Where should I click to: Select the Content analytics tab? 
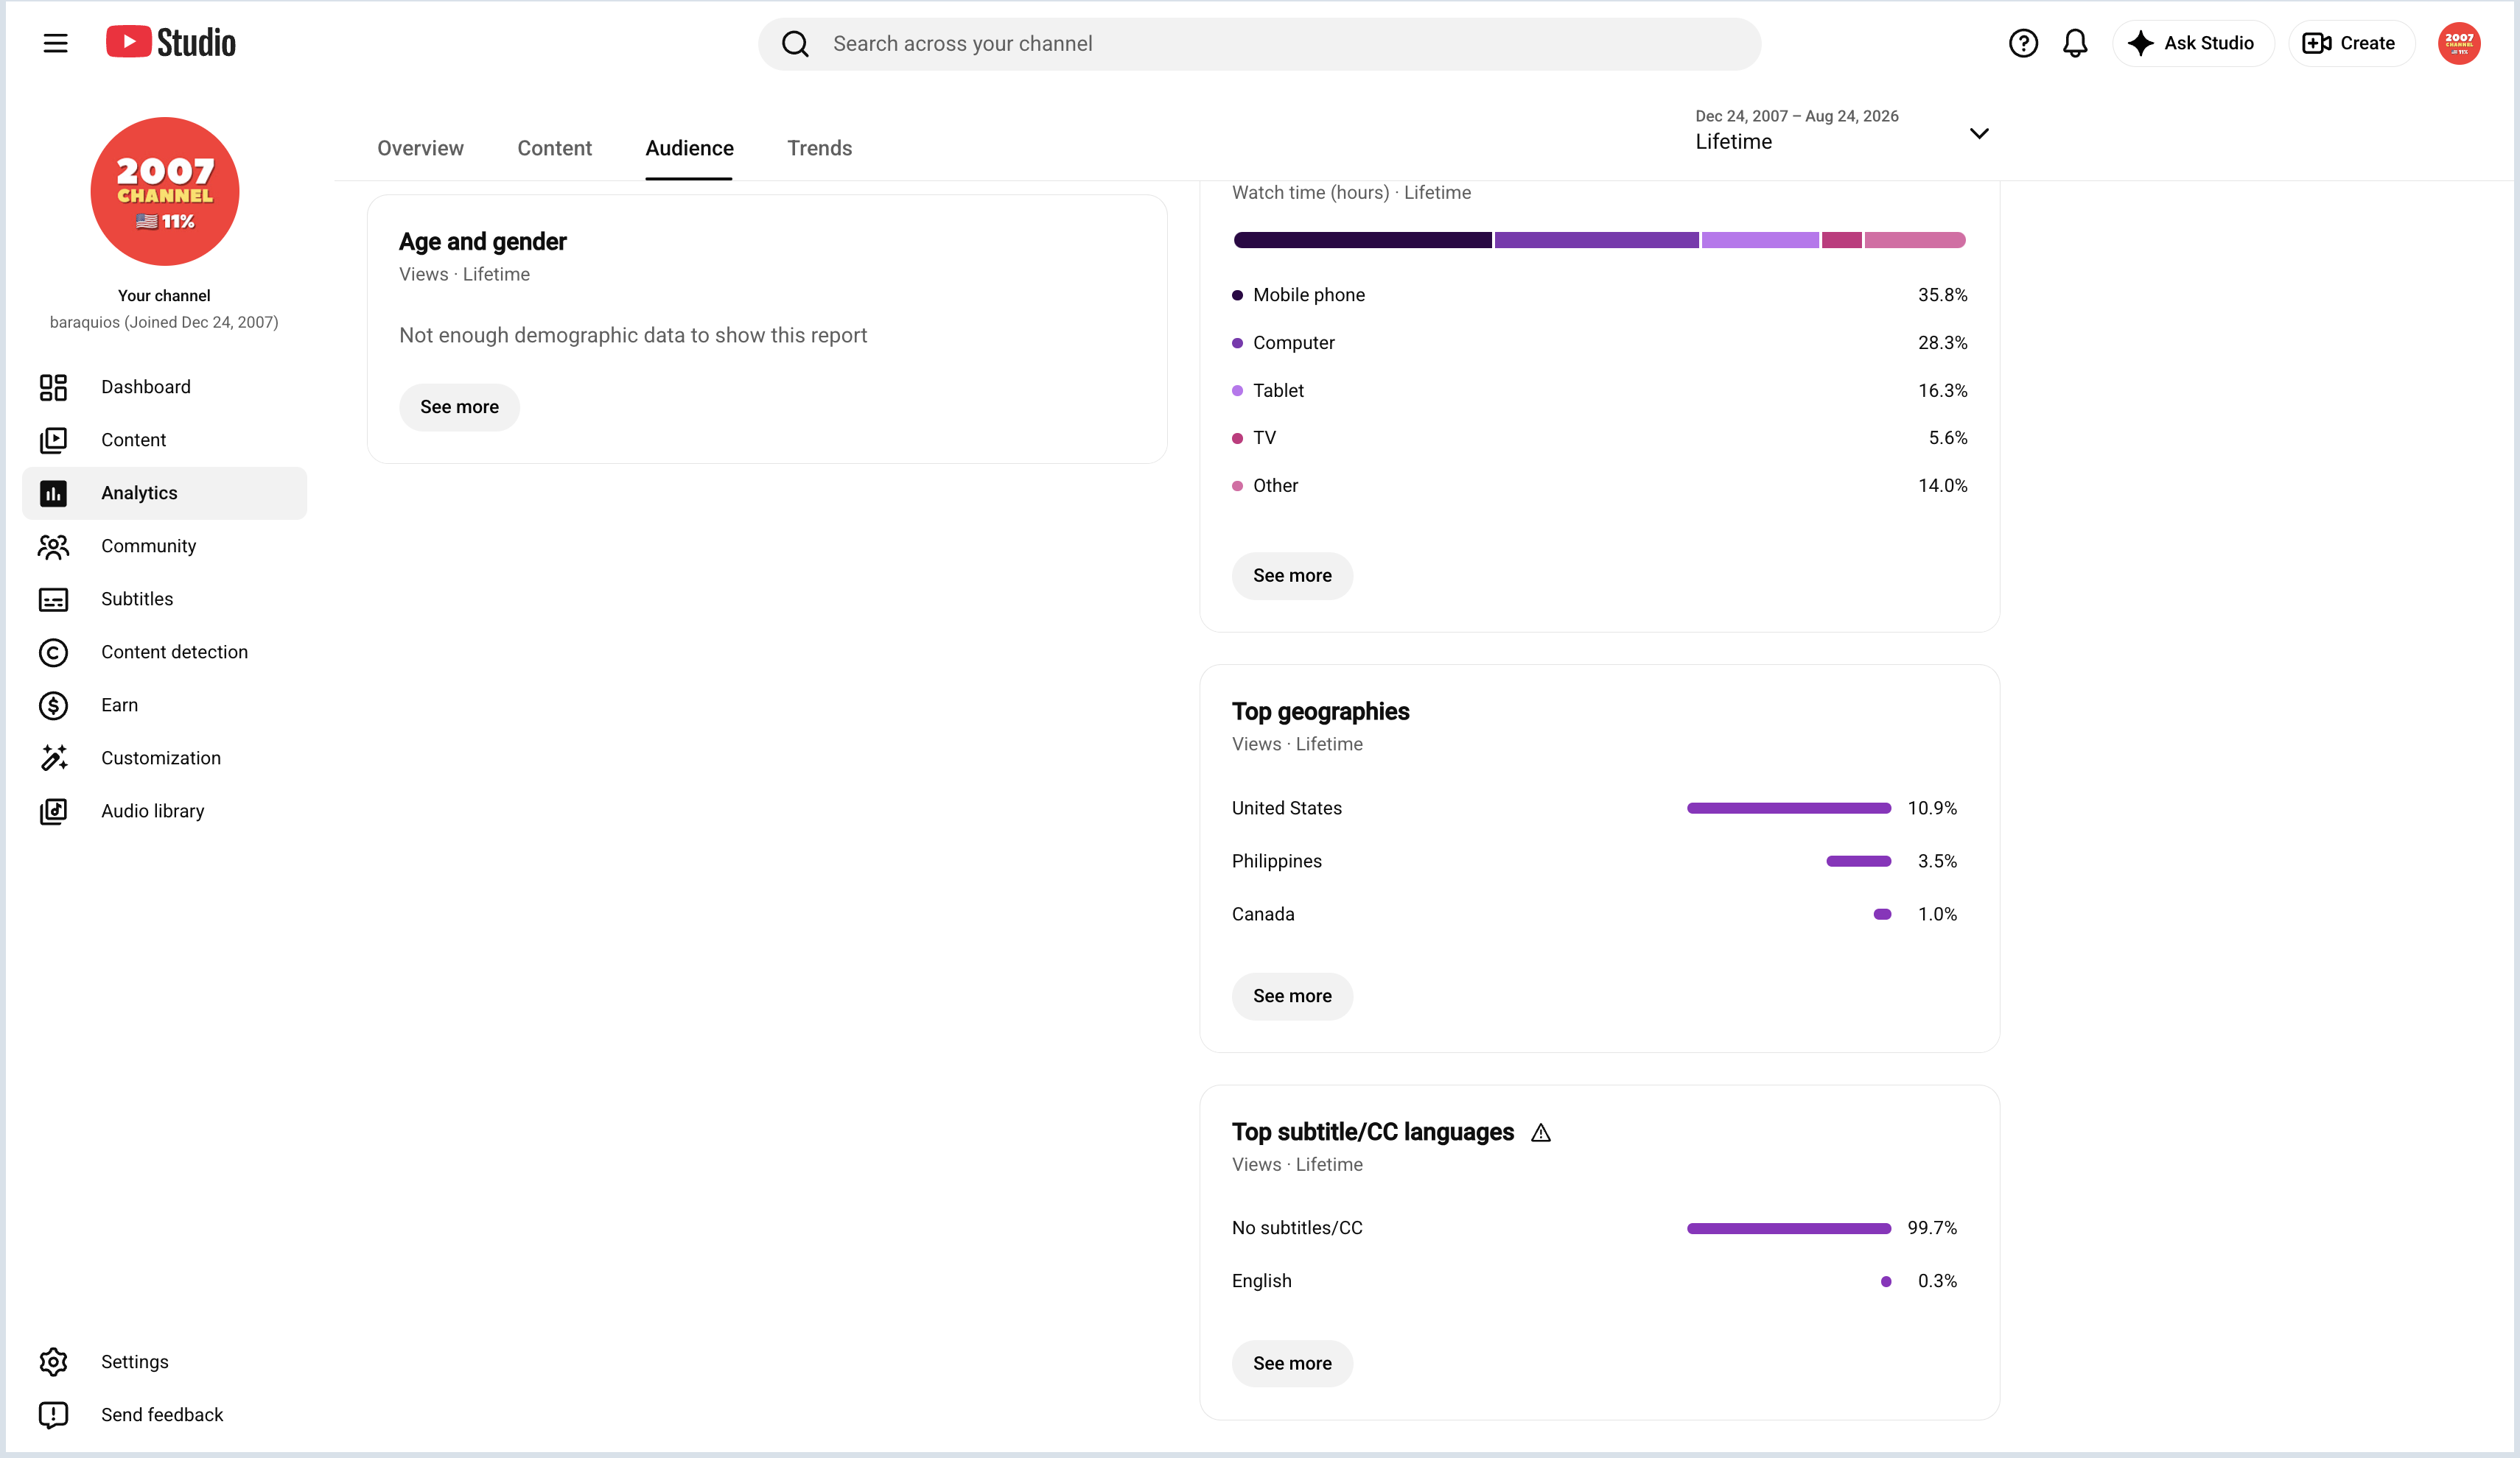click(x=554, y=148)
